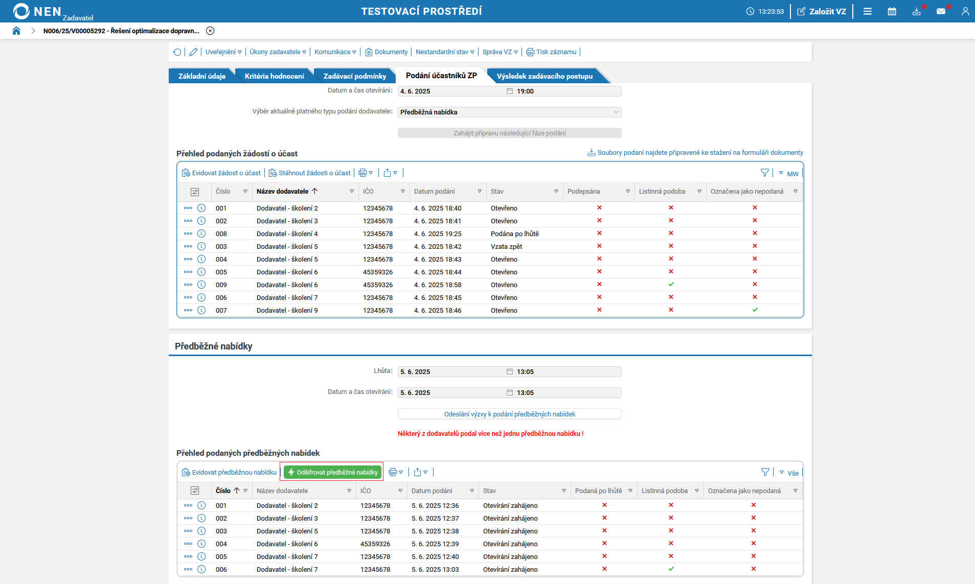This screenshot has width=975, height=584.
Task: Open Uveřejnění dropdown menu
Action: pos(223,52)
